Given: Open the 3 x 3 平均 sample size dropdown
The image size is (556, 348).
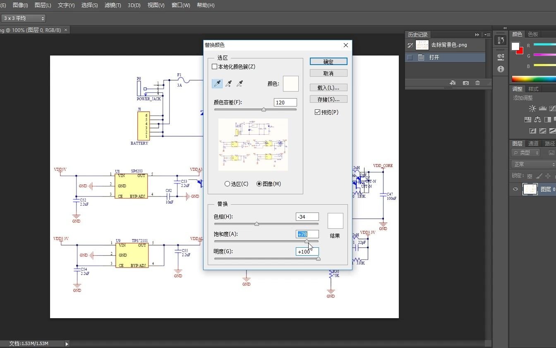Looking at the screenshot, I should click(x=23, y=18).
